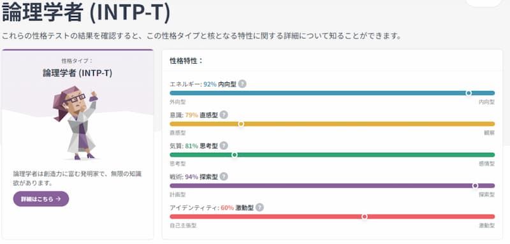The width and height of the screenshot is (510, 244).
Task: Click the green 気質 slider handle
Action: click(x=235, y=155)
